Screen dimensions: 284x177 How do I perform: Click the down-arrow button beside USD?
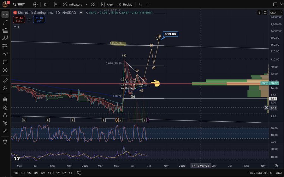pyautogui.click(x=259, y=13)
